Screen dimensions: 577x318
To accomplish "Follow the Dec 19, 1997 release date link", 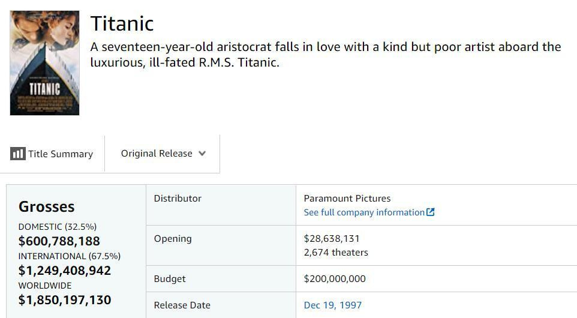I will (333, 305).
